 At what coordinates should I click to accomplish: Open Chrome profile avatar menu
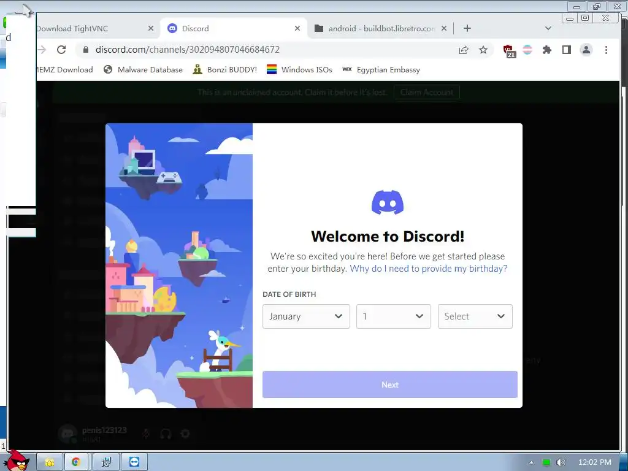click(586, 50)
